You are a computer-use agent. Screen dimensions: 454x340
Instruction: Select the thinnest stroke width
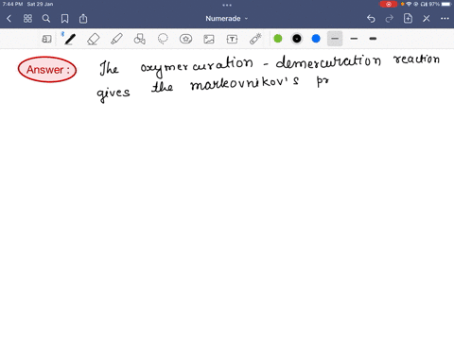335,39
